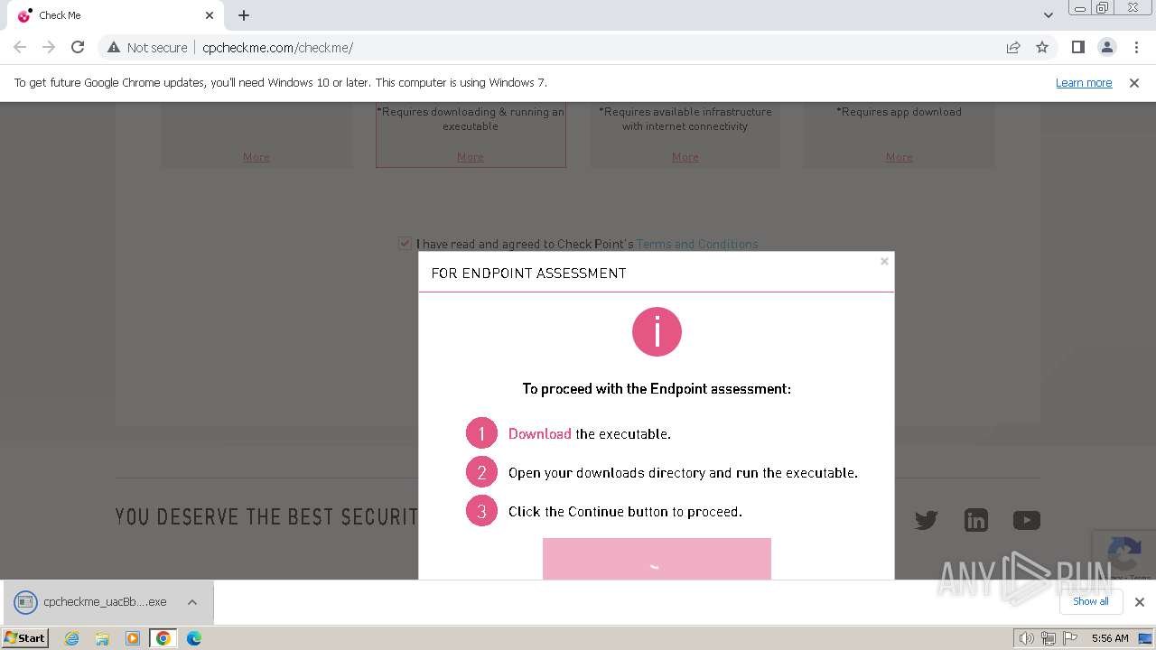Open Learn more about Chrome updates
The image size is (1156, 650).
[1084, 82]
